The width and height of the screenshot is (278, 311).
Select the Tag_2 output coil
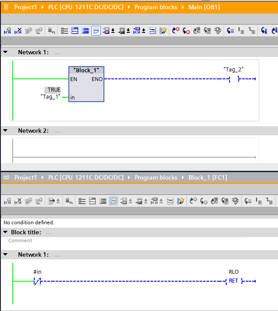pos(233,79)
